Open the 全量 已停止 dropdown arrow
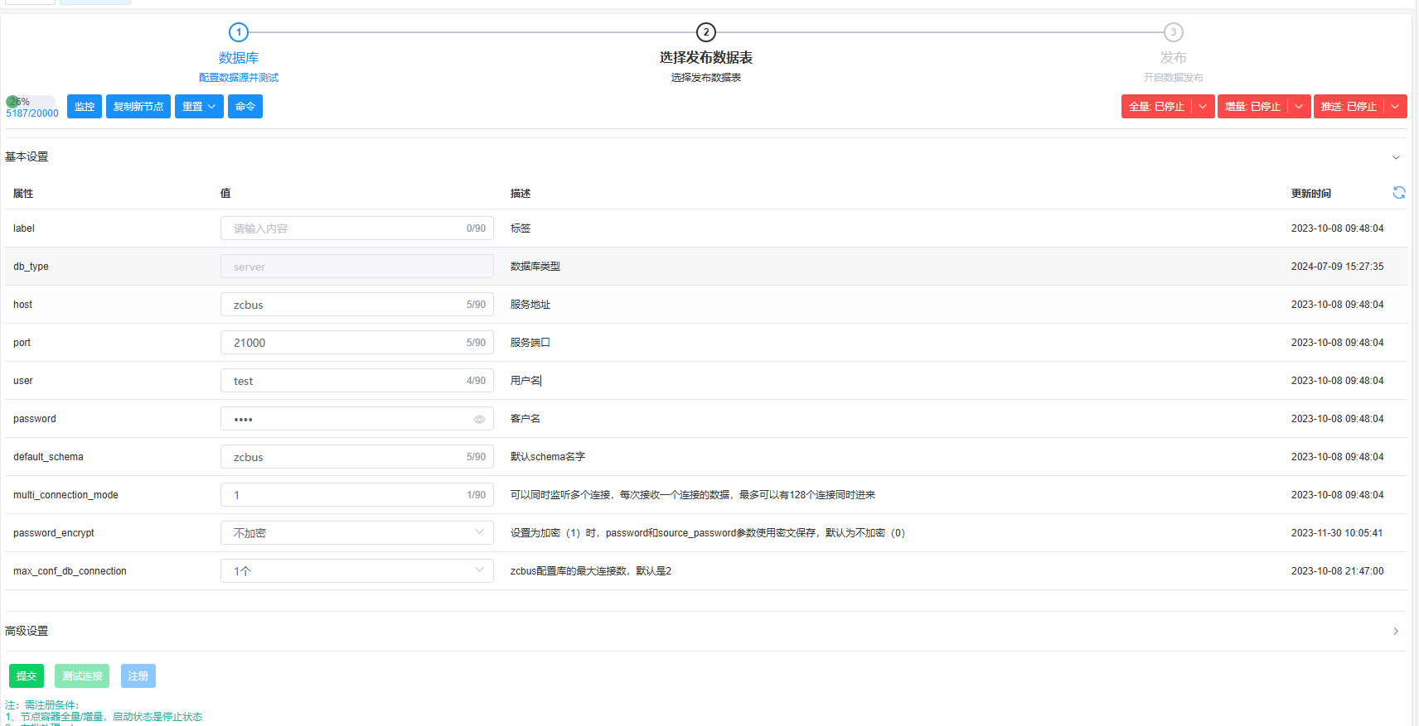Image resolution: width=1419 pixels, height=726 pixels. point(1203,107)
